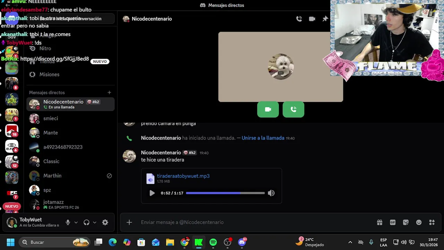Click the ESP LAA language indicator
Screen dimensions: 444x250
point(383,242)
